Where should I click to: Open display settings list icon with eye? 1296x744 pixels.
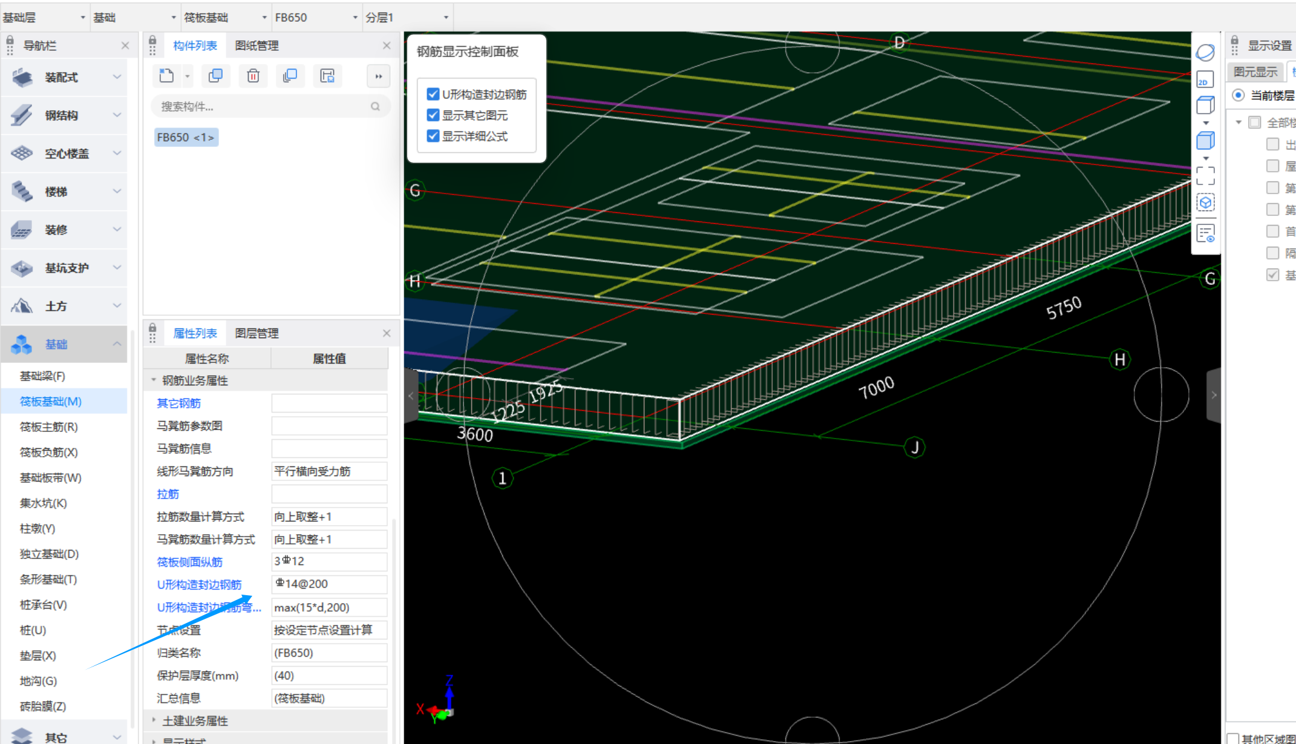click(1205, 233)
